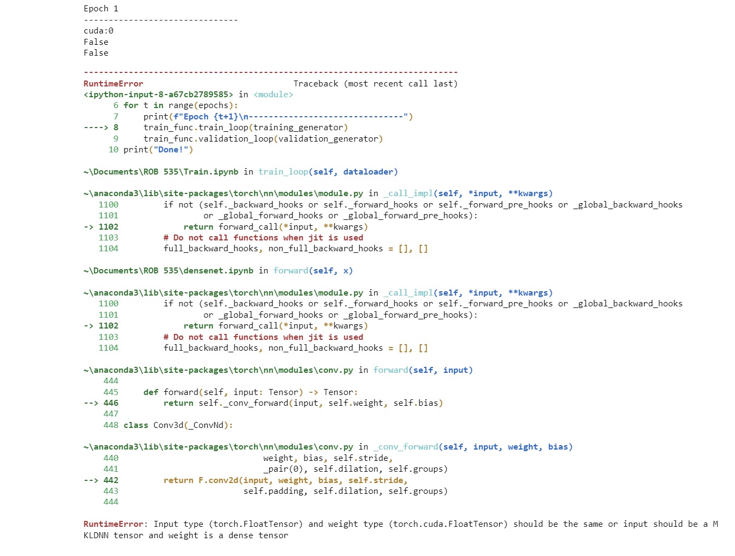Click the <module> label in the traceback
Viewport: 735px width, 556px height.
coord(273,95)
